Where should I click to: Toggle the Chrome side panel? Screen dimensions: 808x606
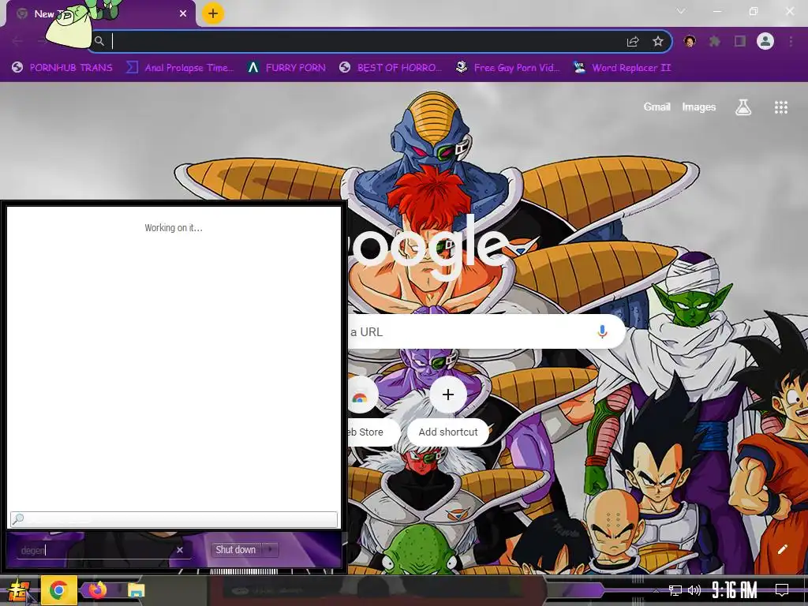pos(740,41)
